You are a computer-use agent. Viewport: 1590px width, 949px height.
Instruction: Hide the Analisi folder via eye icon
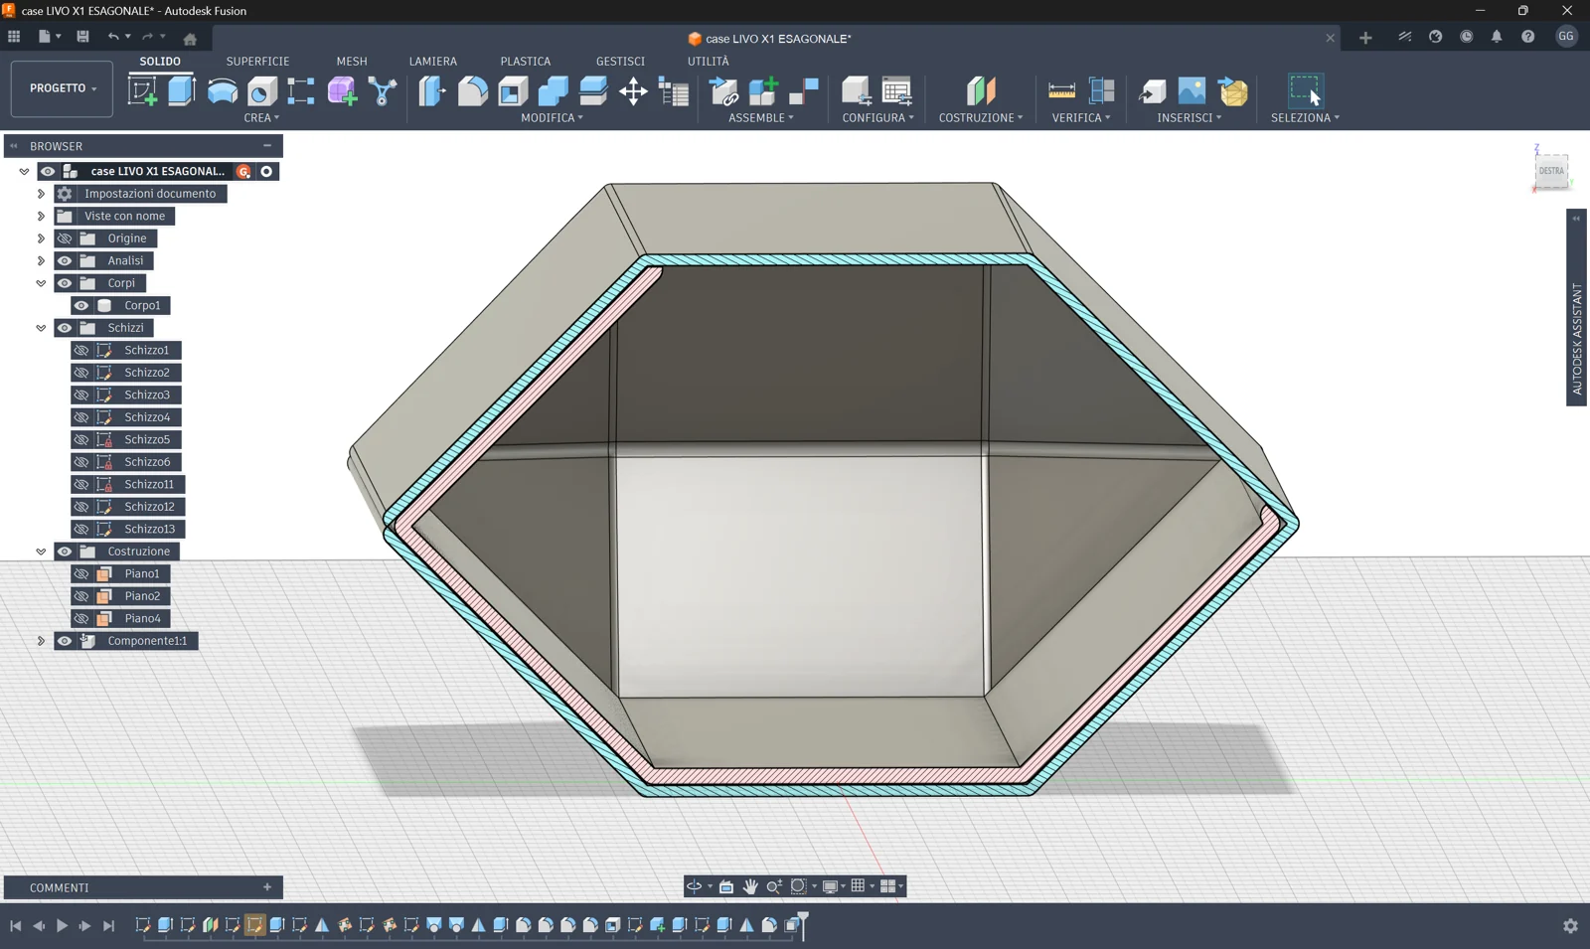click(65, 260)
